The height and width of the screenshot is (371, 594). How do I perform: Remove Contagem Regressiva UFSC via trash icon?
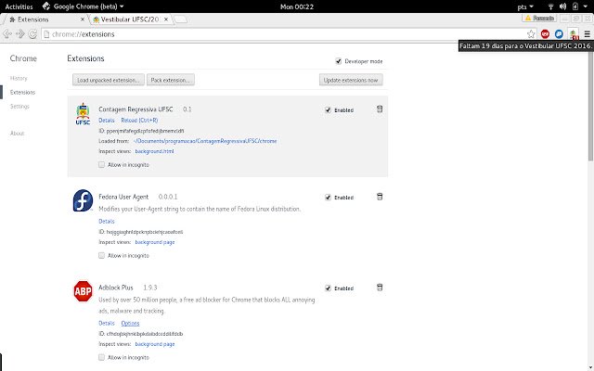[x=380, y=109]
